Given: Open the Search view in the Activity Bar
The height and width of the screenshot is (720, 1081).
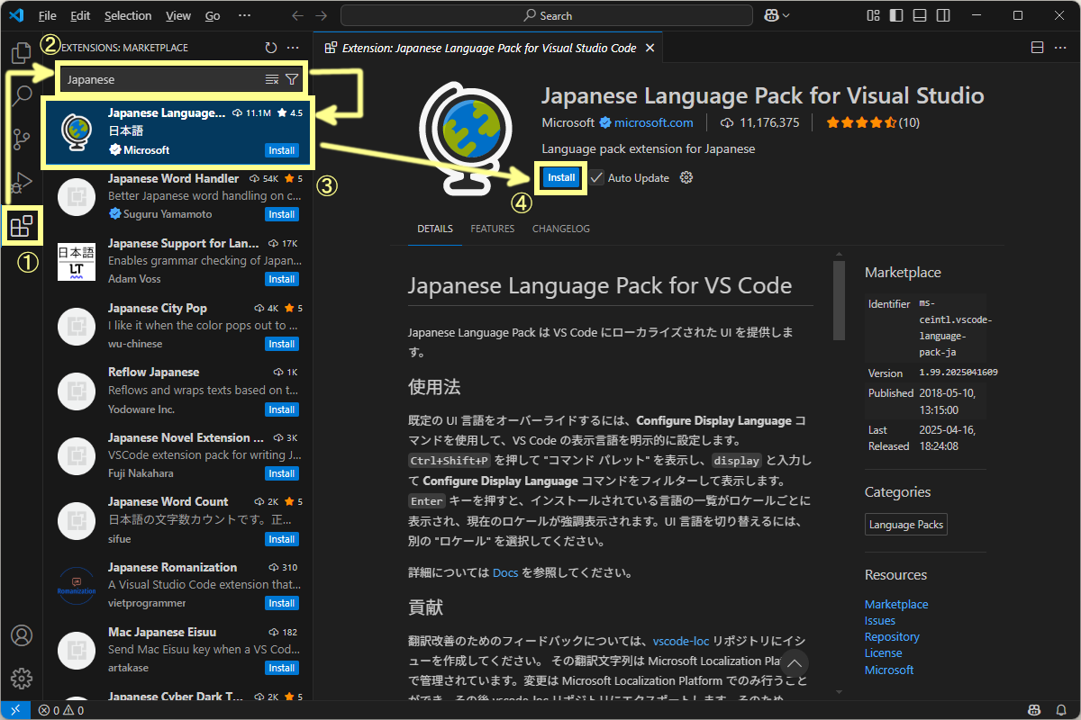Looking at the screenshot, I should 21,94.
